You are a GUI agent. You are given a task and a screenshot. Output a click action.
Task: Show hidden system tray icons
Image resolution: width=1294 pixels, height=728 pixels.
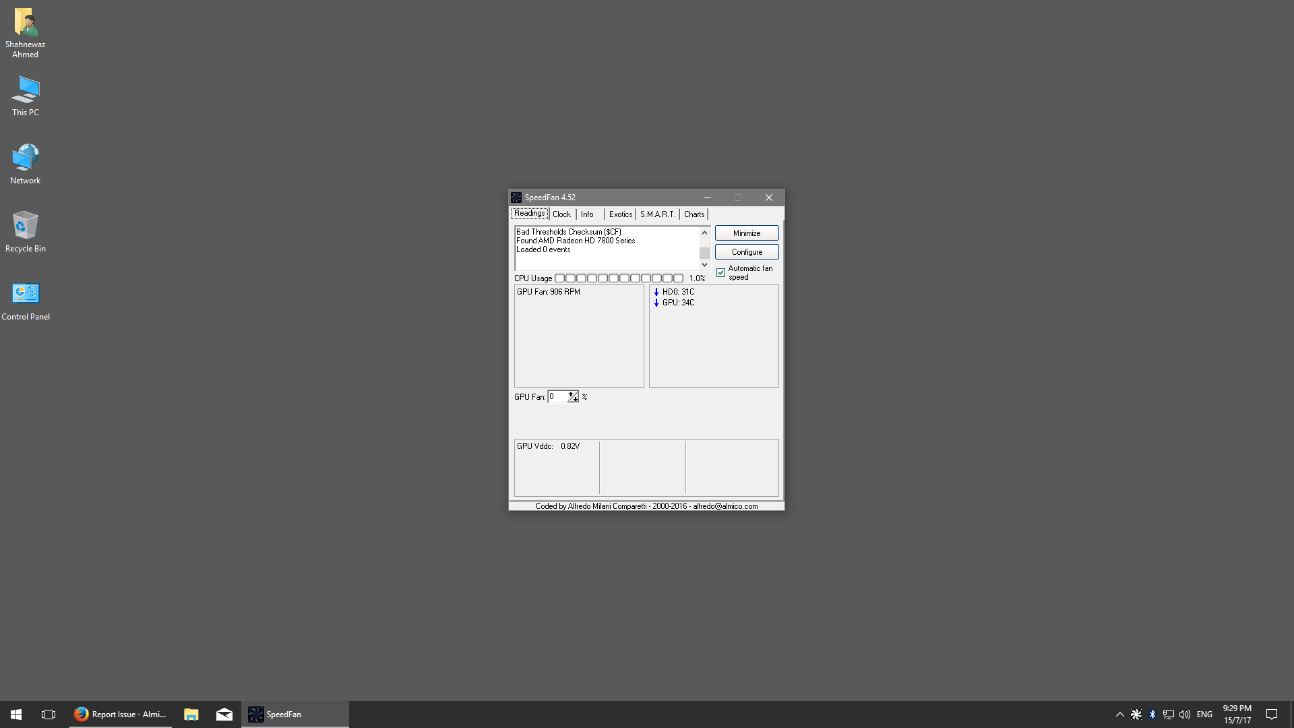pyautogui.click(x=1120, y=715)
